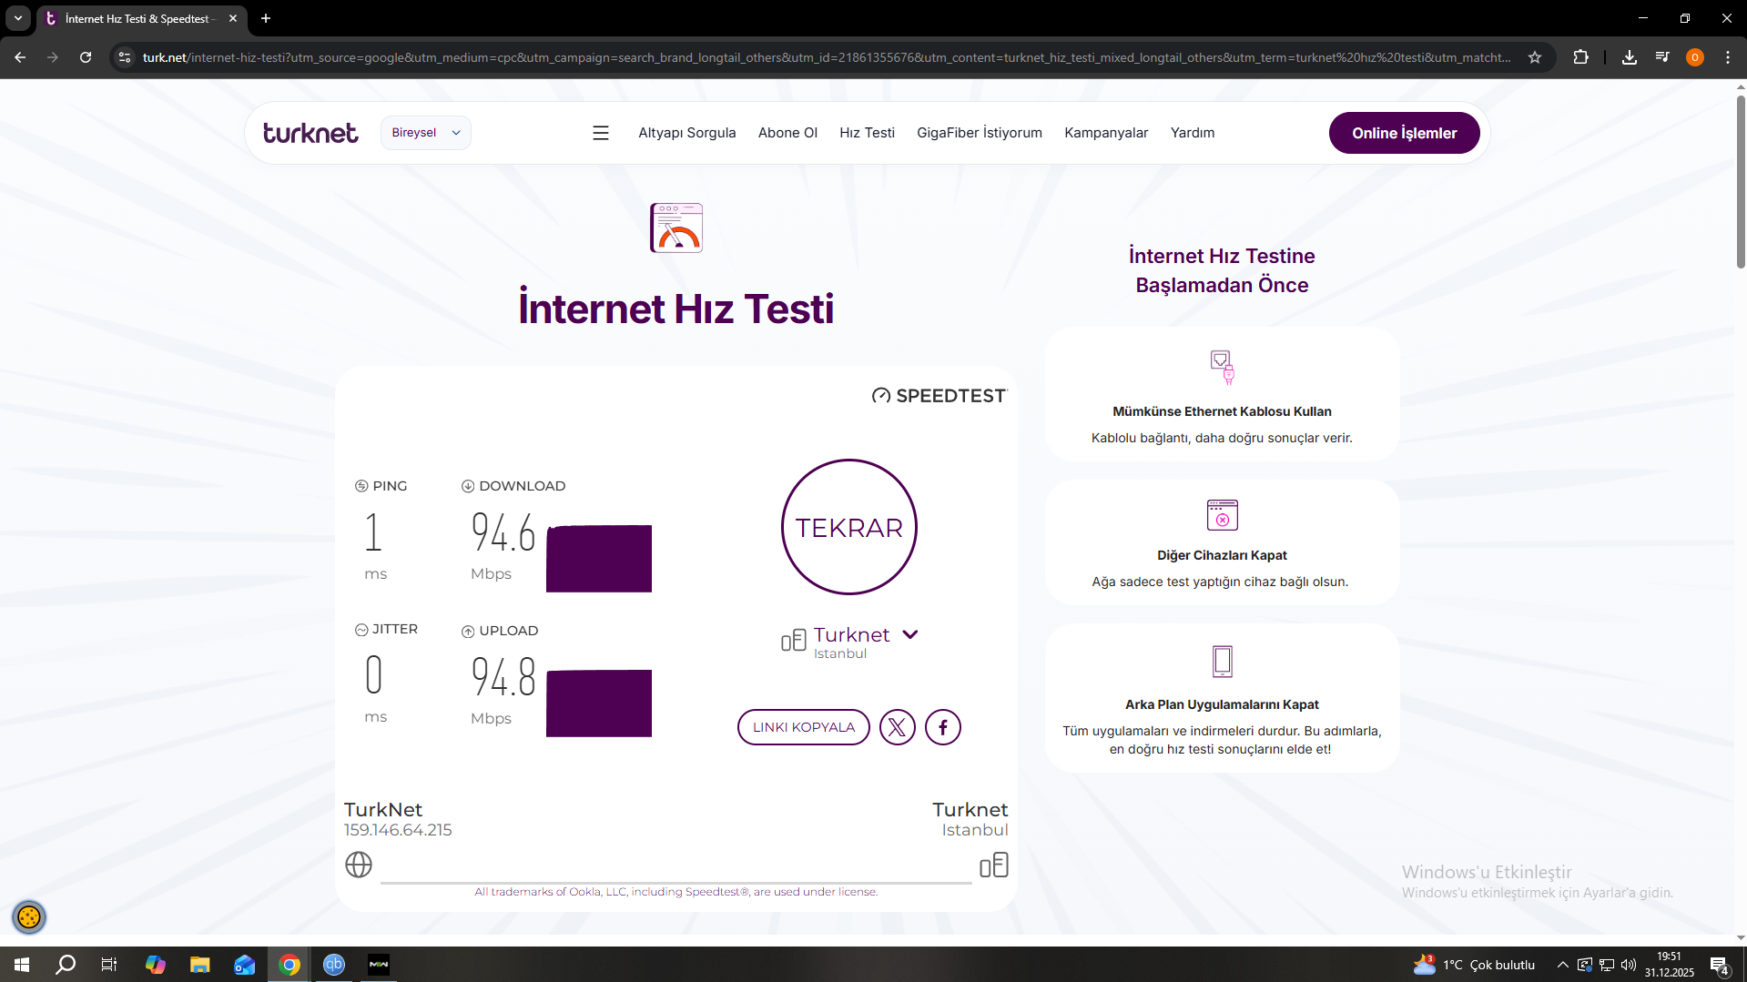Close the İnternet Hız Testi tab
Image resolution: width=1747 pixels, height=982 pixels.
(x=233, y=18)
